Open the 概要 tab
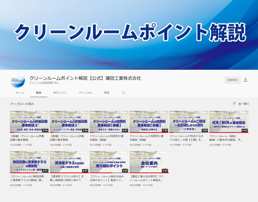The height and width of the screenshot is (202, 258). (x=107, y=92)
